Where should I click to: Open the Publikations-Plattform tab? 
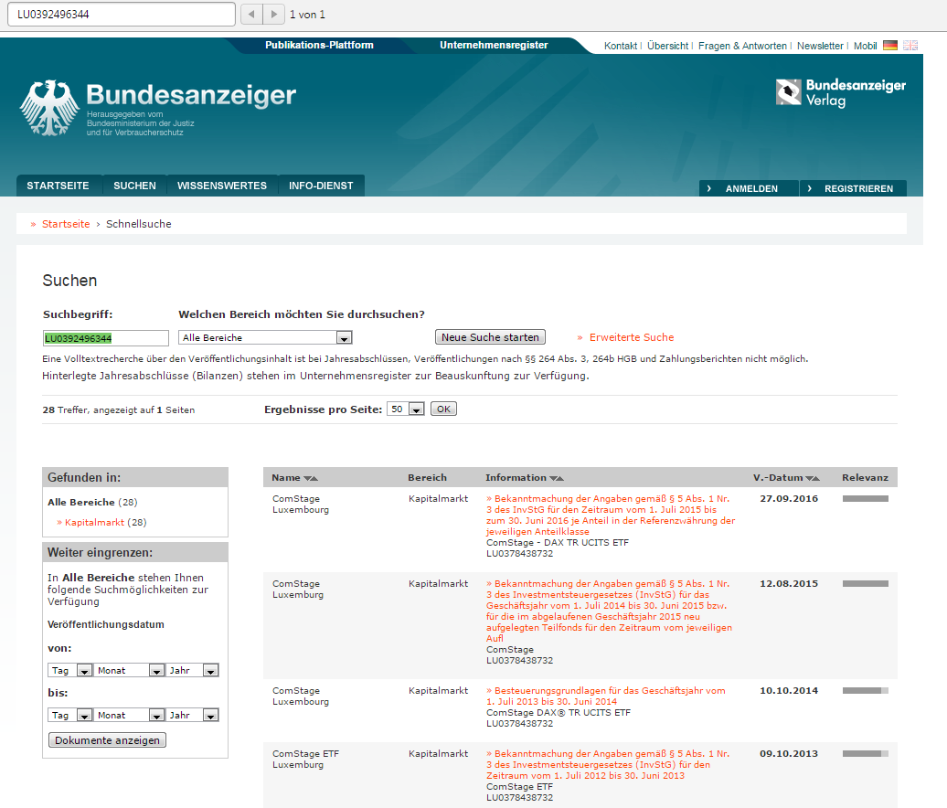click(319, 46)
